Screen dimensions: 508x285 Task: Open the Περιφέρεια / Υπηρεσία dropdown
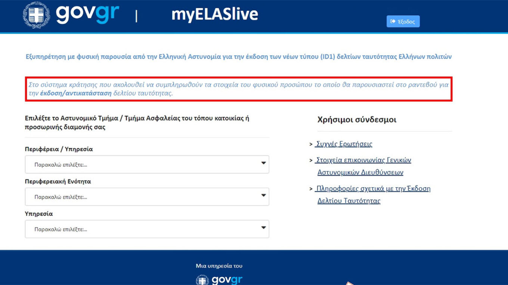(x=147, y=164)
